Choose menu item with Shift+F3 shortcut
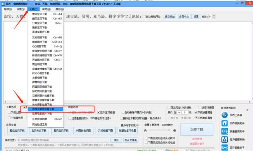This screenshot has width=253, height=151. click(x=46, y=42)
